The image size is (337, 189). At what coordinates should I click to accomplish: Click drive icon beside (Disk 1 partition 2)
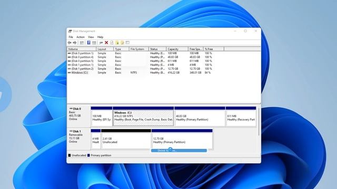tap(69, 69)
